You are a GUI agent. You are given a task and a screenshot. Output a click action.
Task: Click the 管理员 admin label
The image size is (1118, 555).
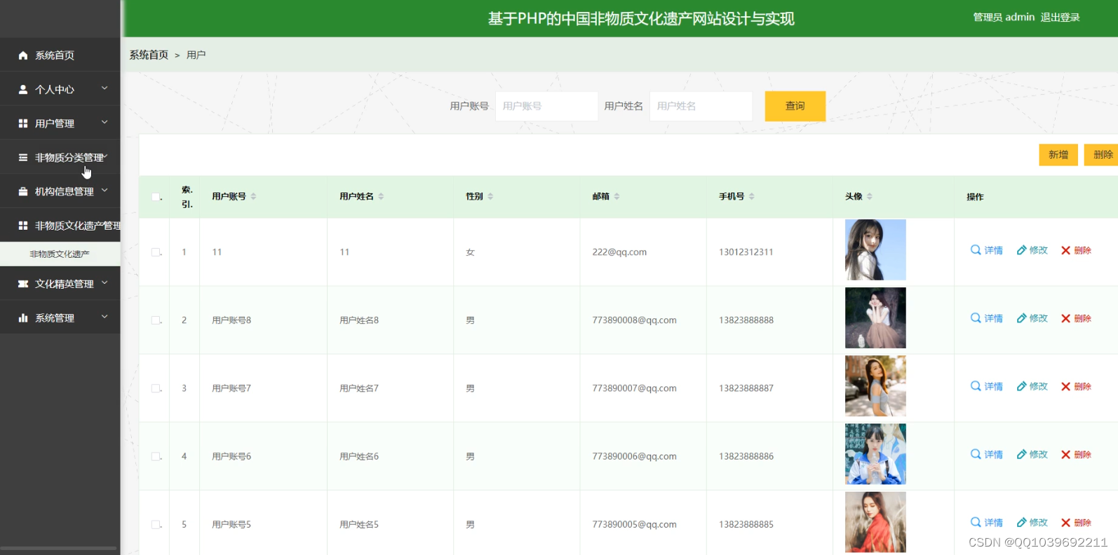(x=1004, y=18)
